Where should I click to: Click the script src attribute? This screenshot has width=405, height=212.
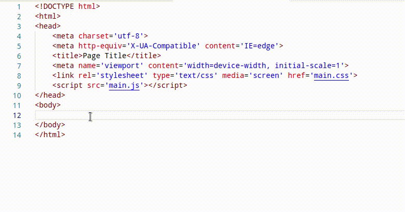[93, 85]
